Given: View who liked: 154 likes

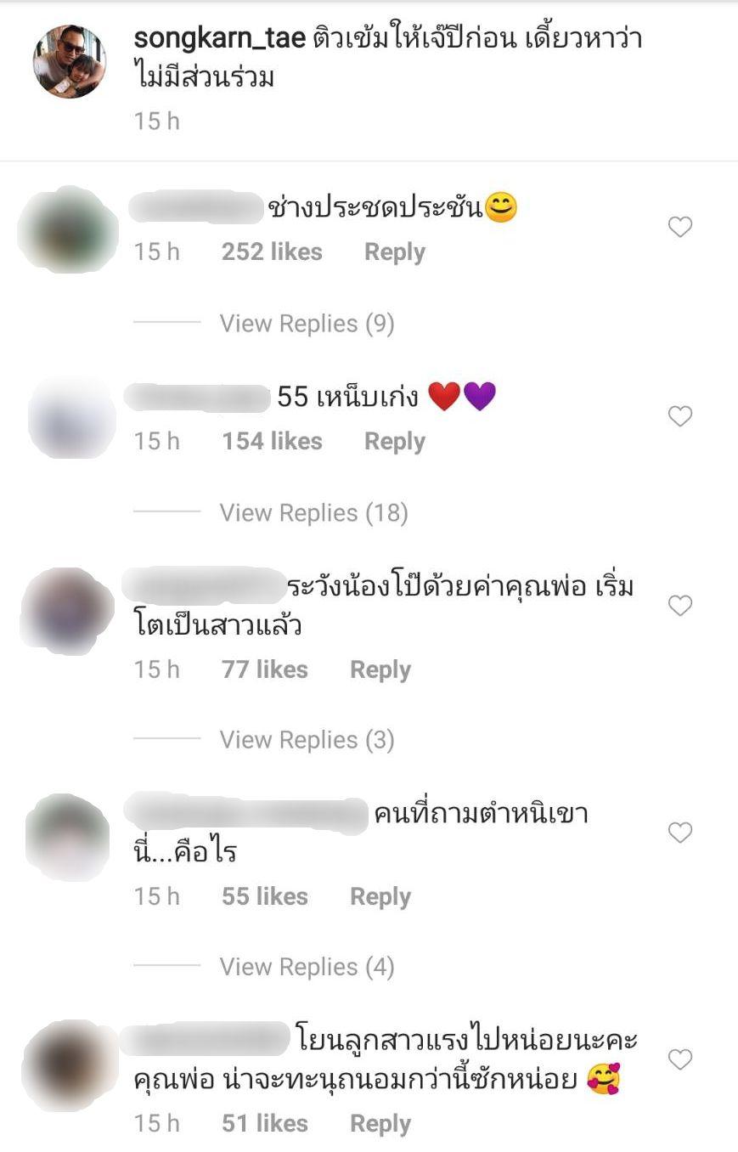Looking at the screenshot, I should 272,442.
